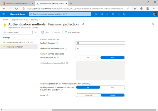The height and width of the screenshot is (111, 158).
Task: Click the horizontal scrollbar thumb
Action: 104,110
